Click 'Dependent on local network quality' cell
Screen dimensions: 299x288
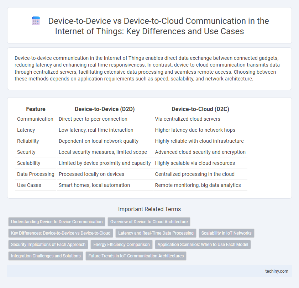pyautogui.click(x=105, y=141)
